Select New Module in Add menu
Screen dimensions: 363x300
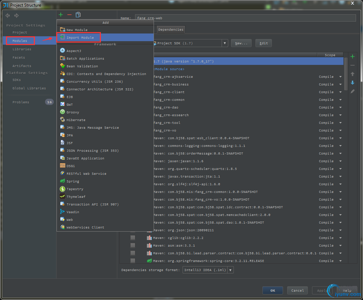(105, 30)
